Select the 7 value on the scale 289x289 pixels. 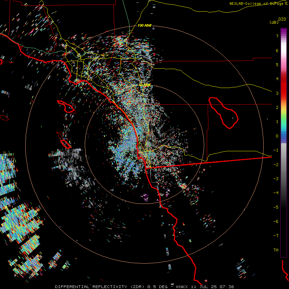click(x=277, y=36)
